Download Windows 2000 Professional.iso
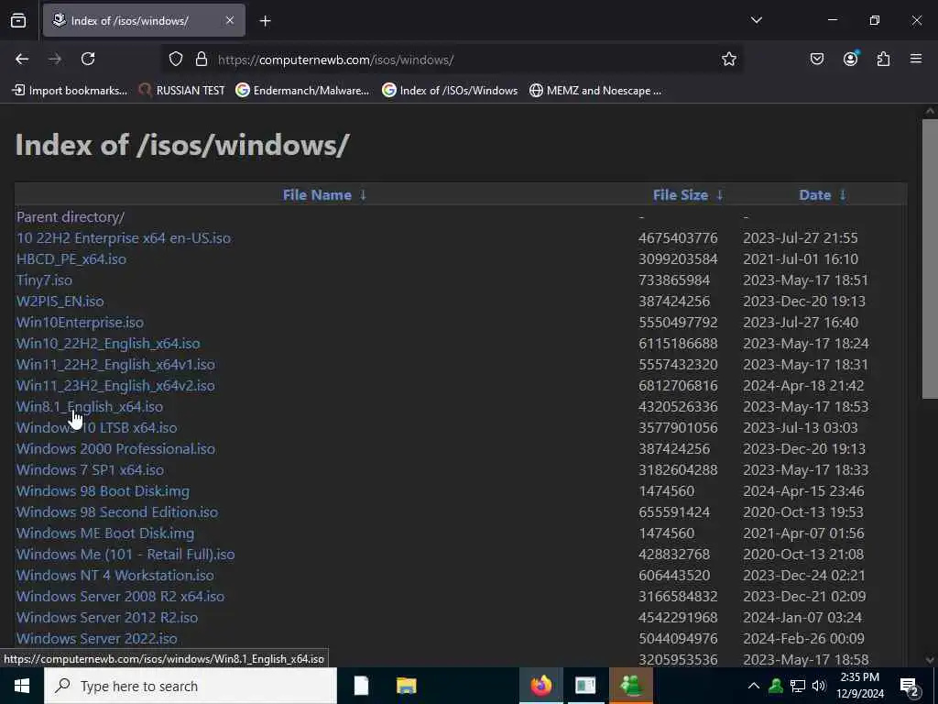 tap(115, 448)
